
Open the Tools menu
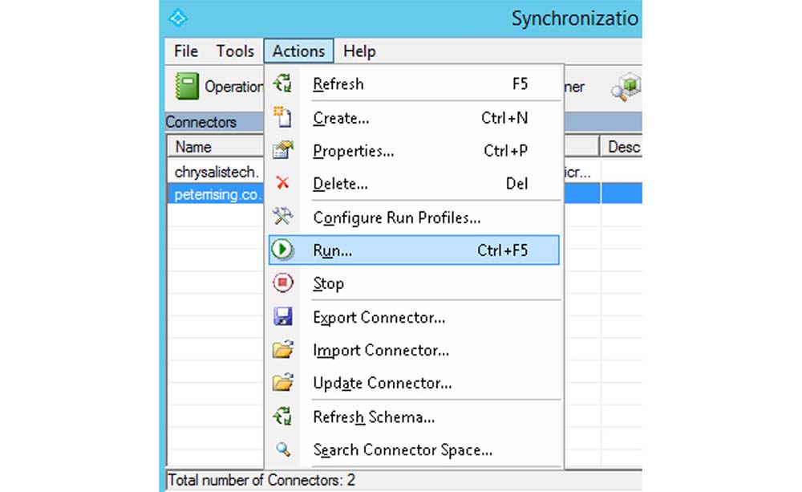pyautogui.click(x=235, y=51)
